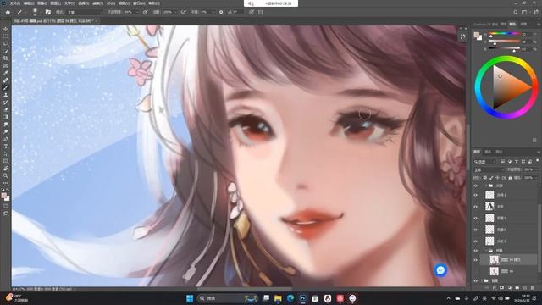
Task: Create new adjustment layer icon
Action: (x=510, y=288)
